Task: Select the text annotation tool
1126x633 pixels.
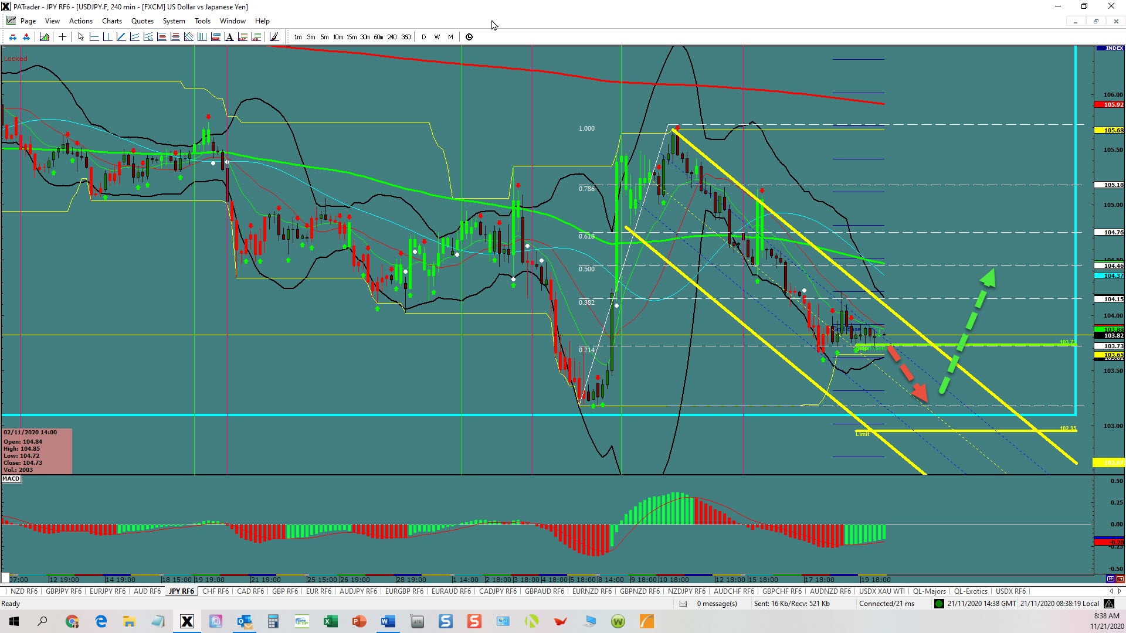Action: pos(229,37)
